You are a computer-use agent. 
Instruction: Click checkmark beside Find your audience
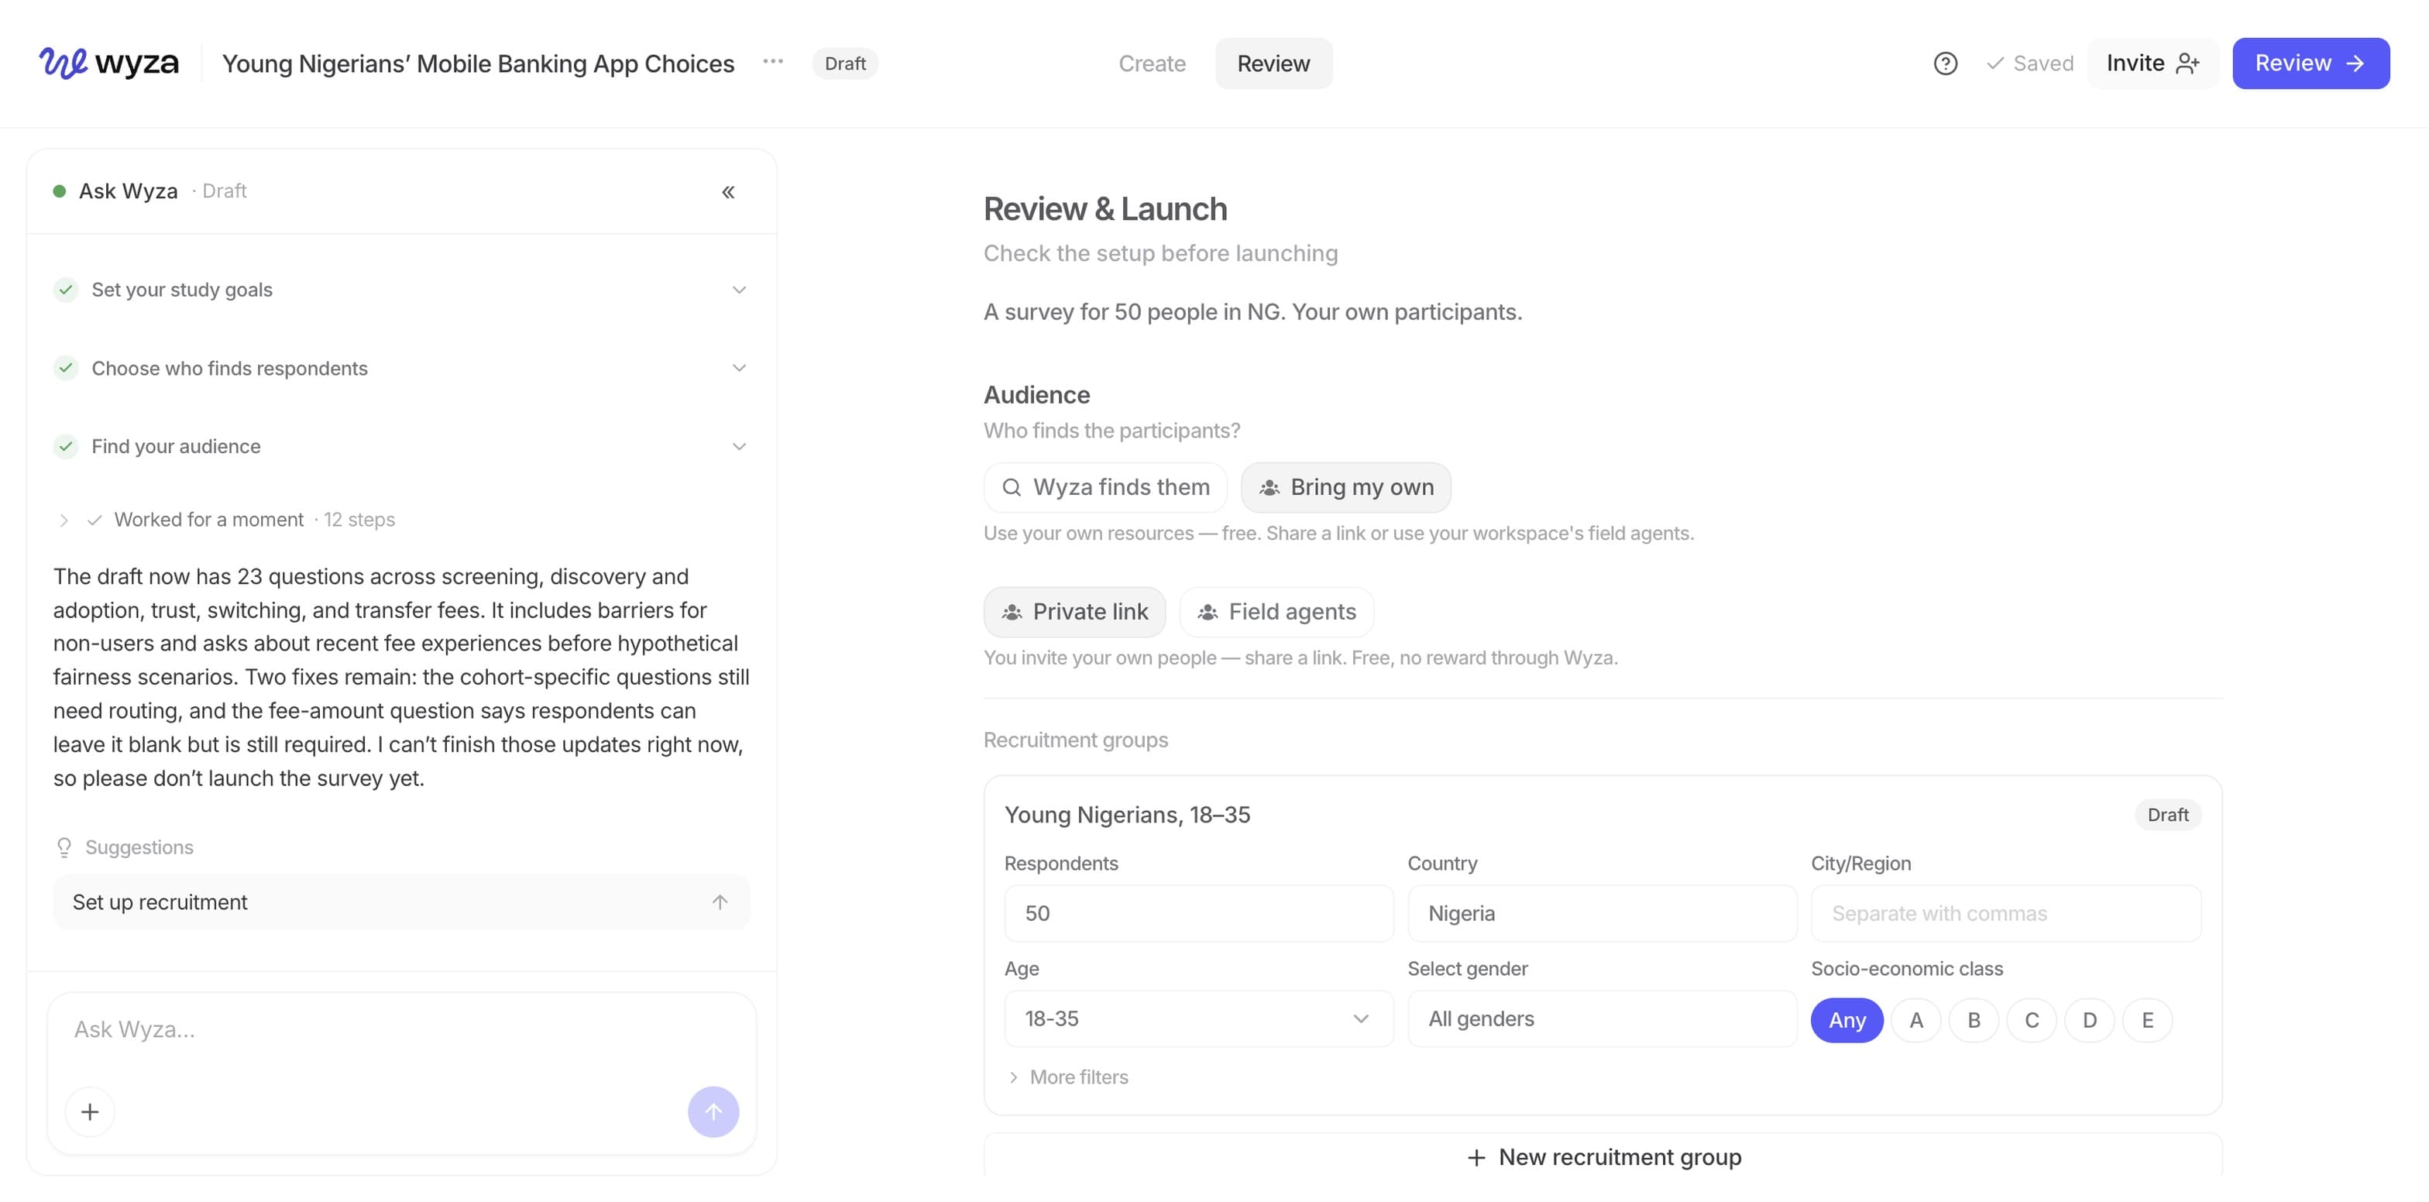[65, 446]
